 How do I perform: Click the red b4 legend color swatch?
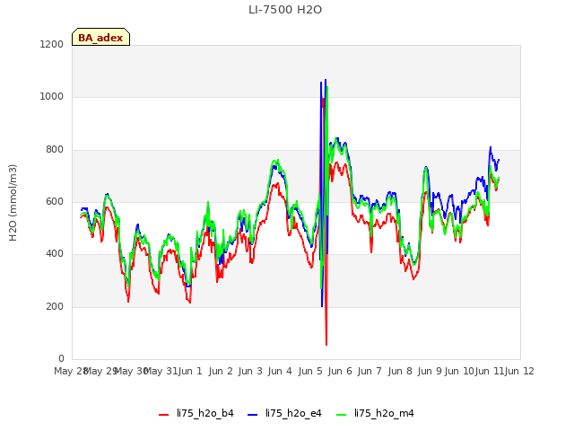tap(163, 415)
